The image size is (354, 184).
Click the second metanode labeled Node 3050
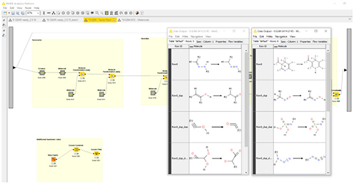pos(62,73)
